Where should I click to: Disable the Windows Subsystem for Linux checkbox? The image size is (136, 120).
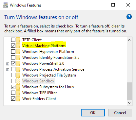point(13,87)
